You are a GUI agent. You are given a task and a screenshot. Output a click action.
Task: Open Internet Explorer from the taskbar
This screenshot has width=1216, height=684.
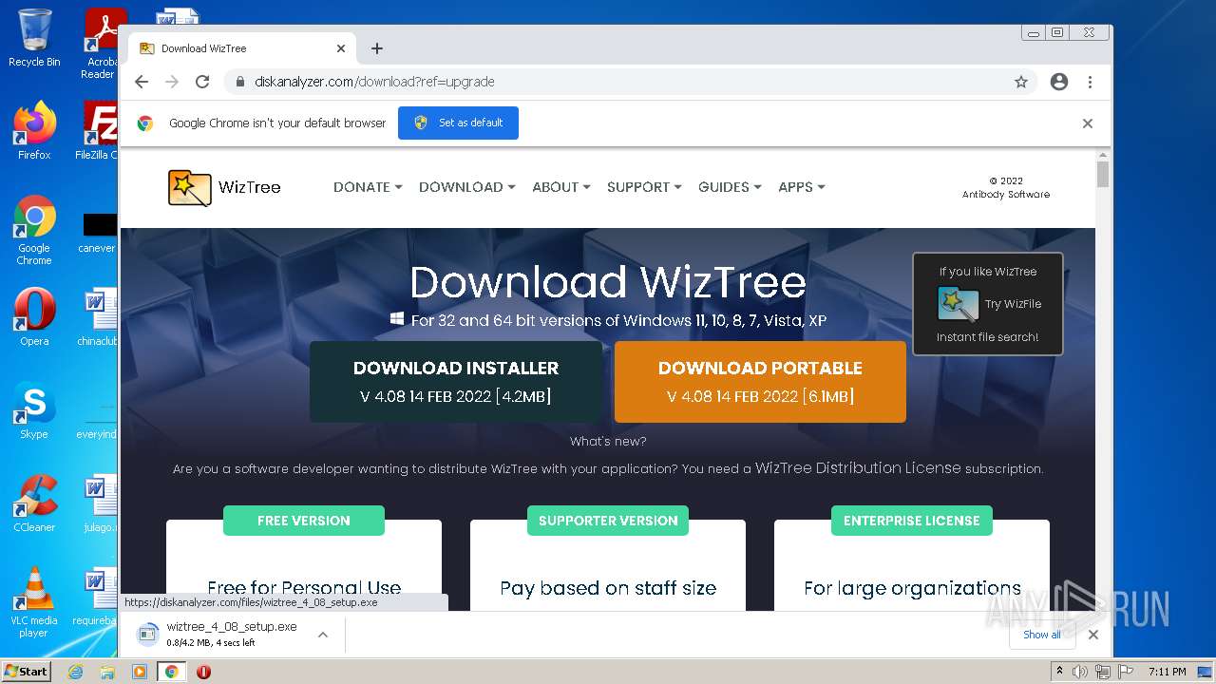76,672
